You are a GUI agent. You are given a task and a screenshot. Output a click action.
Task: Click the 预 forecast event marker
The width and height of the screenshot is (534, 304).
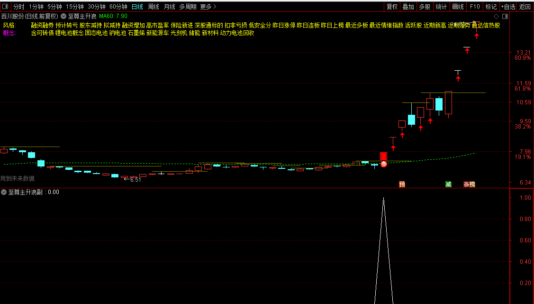[402, 184]
